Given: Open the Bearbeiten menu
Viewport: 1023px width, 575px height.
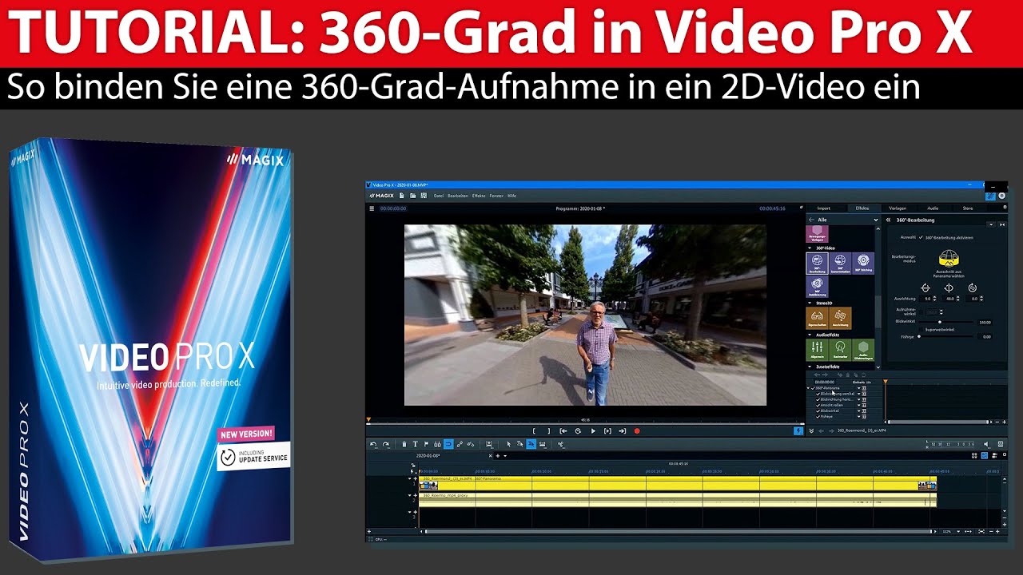Looking at the screenshot, I should click(x=458, y=196).
